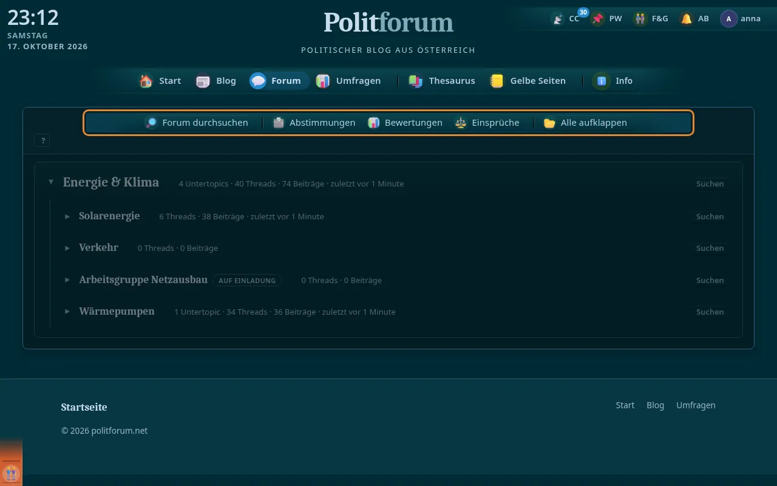
Task: Open the Gelbe Seiten navigation label
Action: pos(538,81)
